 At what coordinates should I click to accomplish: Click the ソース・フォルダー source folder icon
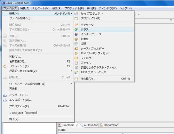(76, 49)
